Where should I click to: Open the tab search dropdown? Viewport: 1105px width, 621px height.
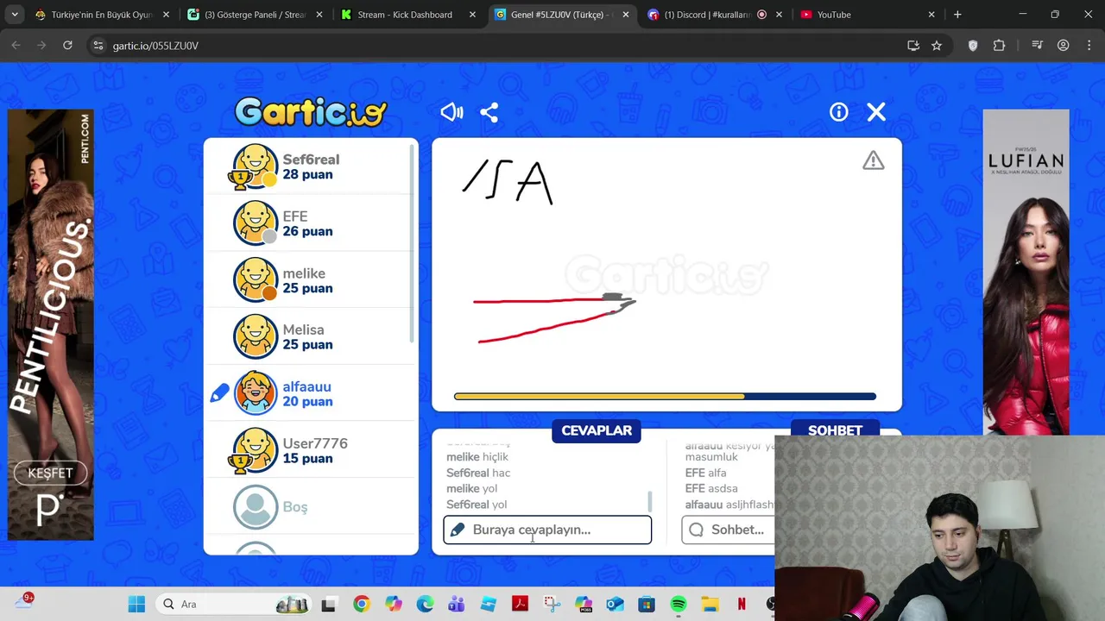pos(16,15)
